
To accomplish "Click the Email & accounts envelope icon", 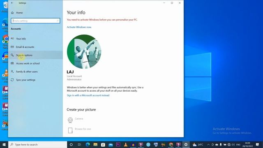I will 12,47.
